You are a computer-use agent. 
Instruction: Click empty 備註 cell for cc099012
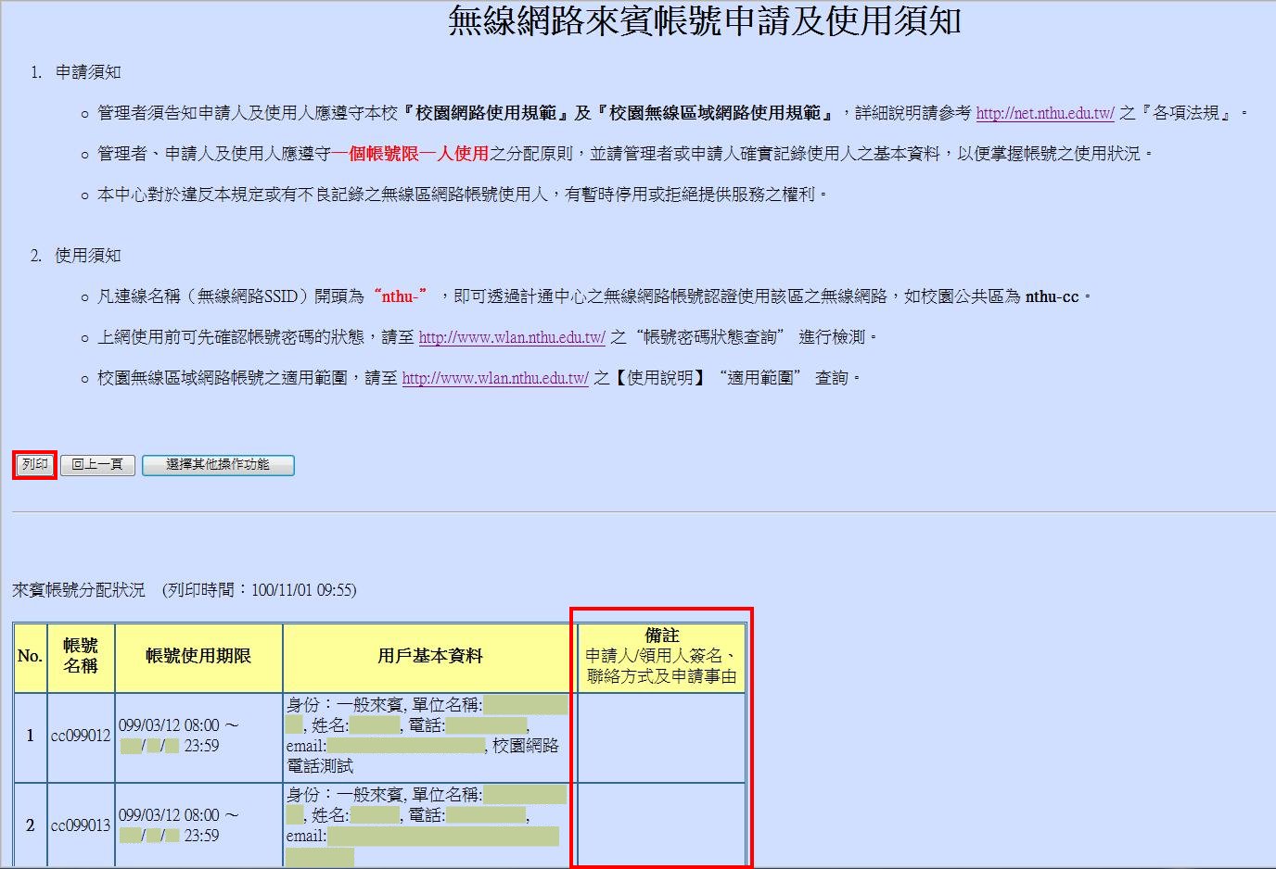(x=661, y=737)
